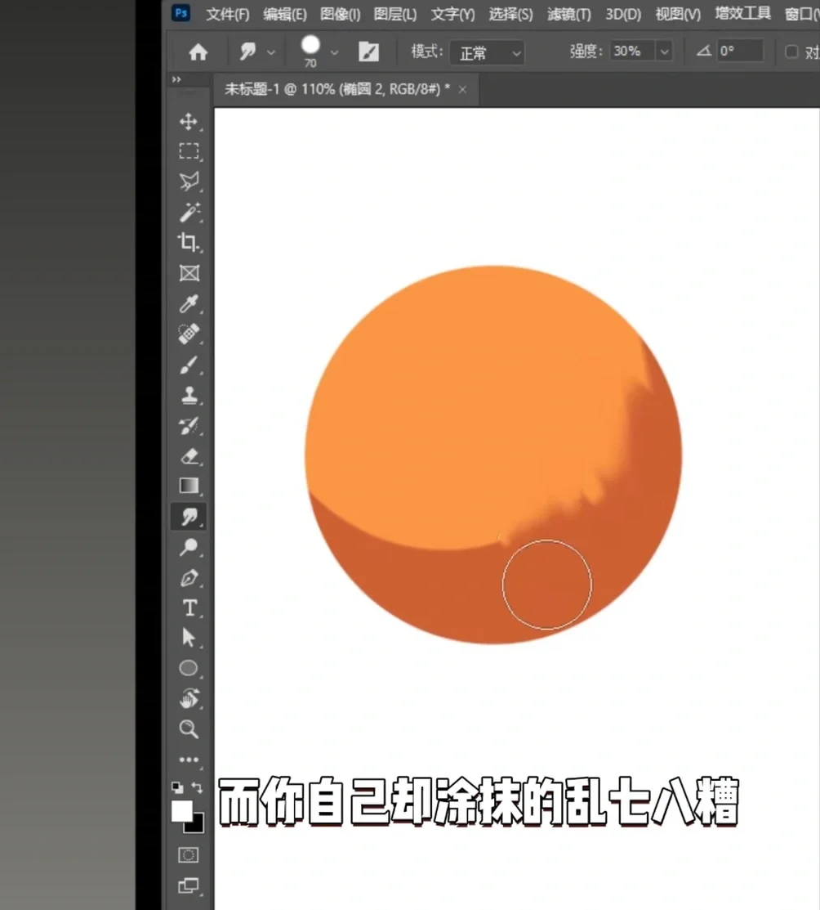Select the Eraser tool
This screenshot has width=820, height=910.
pos(189,455)
